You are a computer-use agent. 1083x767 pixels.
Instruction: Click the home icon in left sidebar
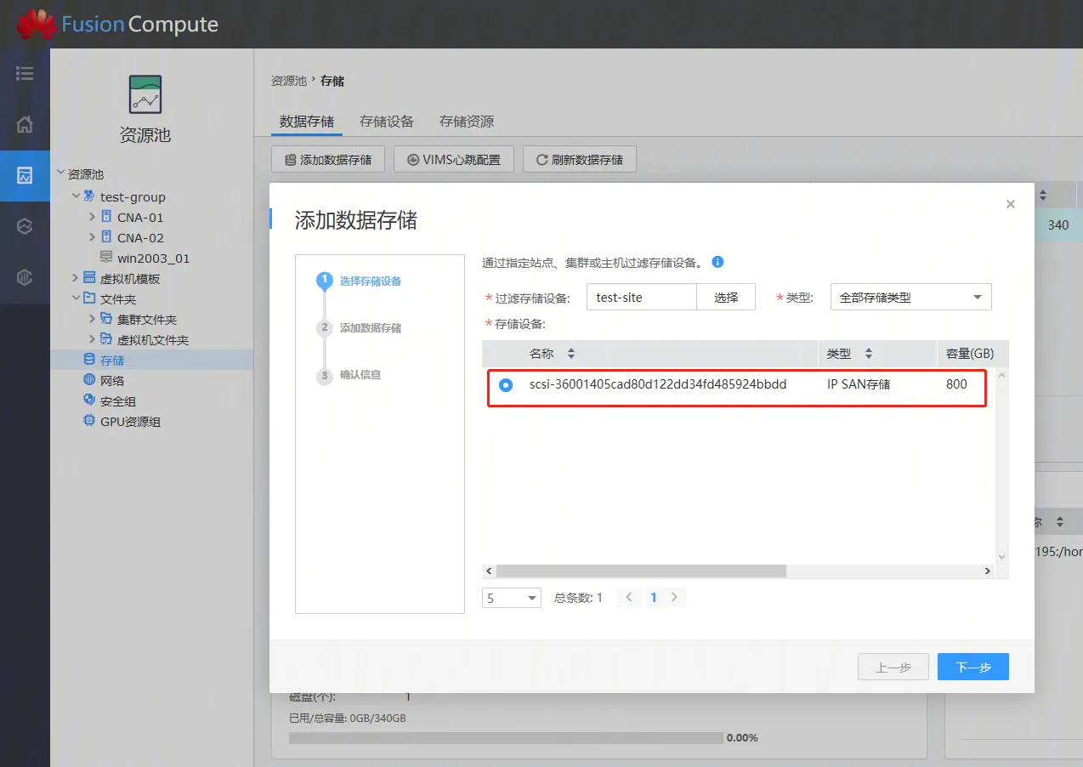click(25, 124)
